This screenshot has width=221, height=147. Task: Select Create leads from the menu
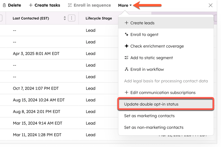pyautogui.click(x=142, y=23)
